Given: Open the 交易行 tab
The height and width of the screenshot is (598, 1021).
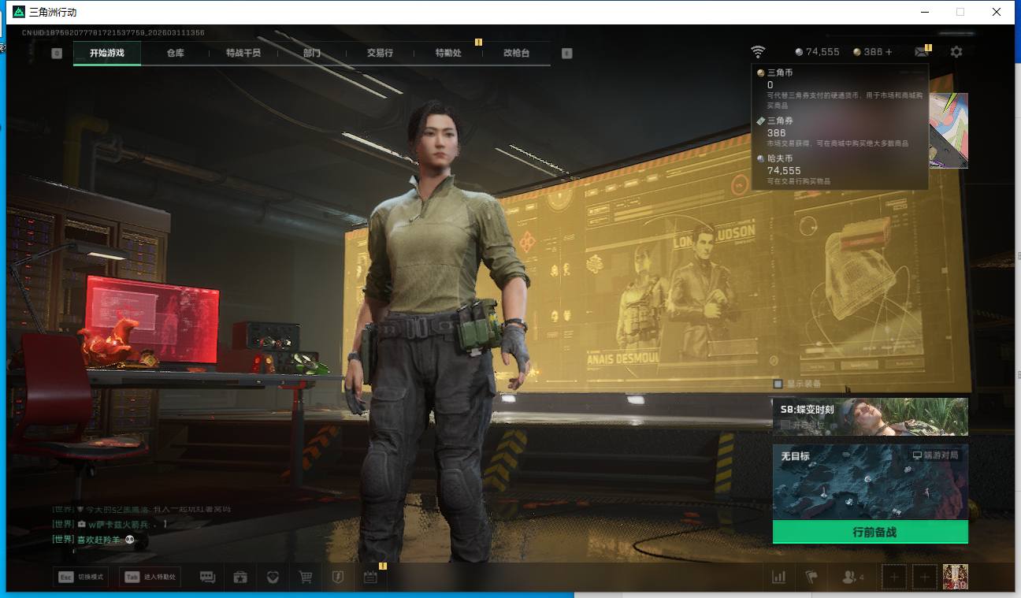Looking at the screenshot, I should [x=380, y=53].
